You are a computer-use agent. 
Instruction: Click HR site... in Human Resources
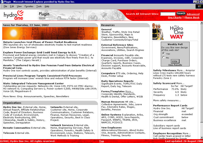pos(130,102)
